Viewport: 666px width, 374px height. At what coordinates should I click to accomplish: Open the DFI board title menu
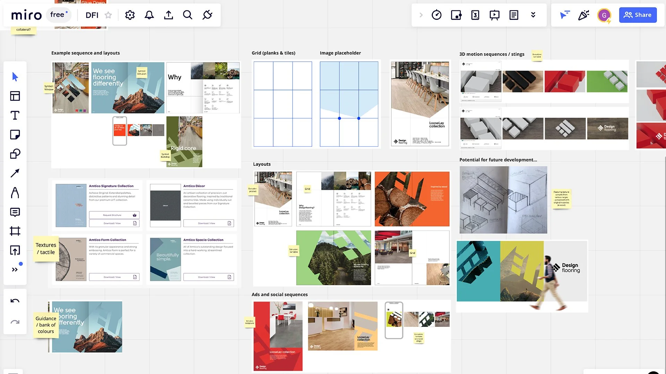(x=92, y=15)
